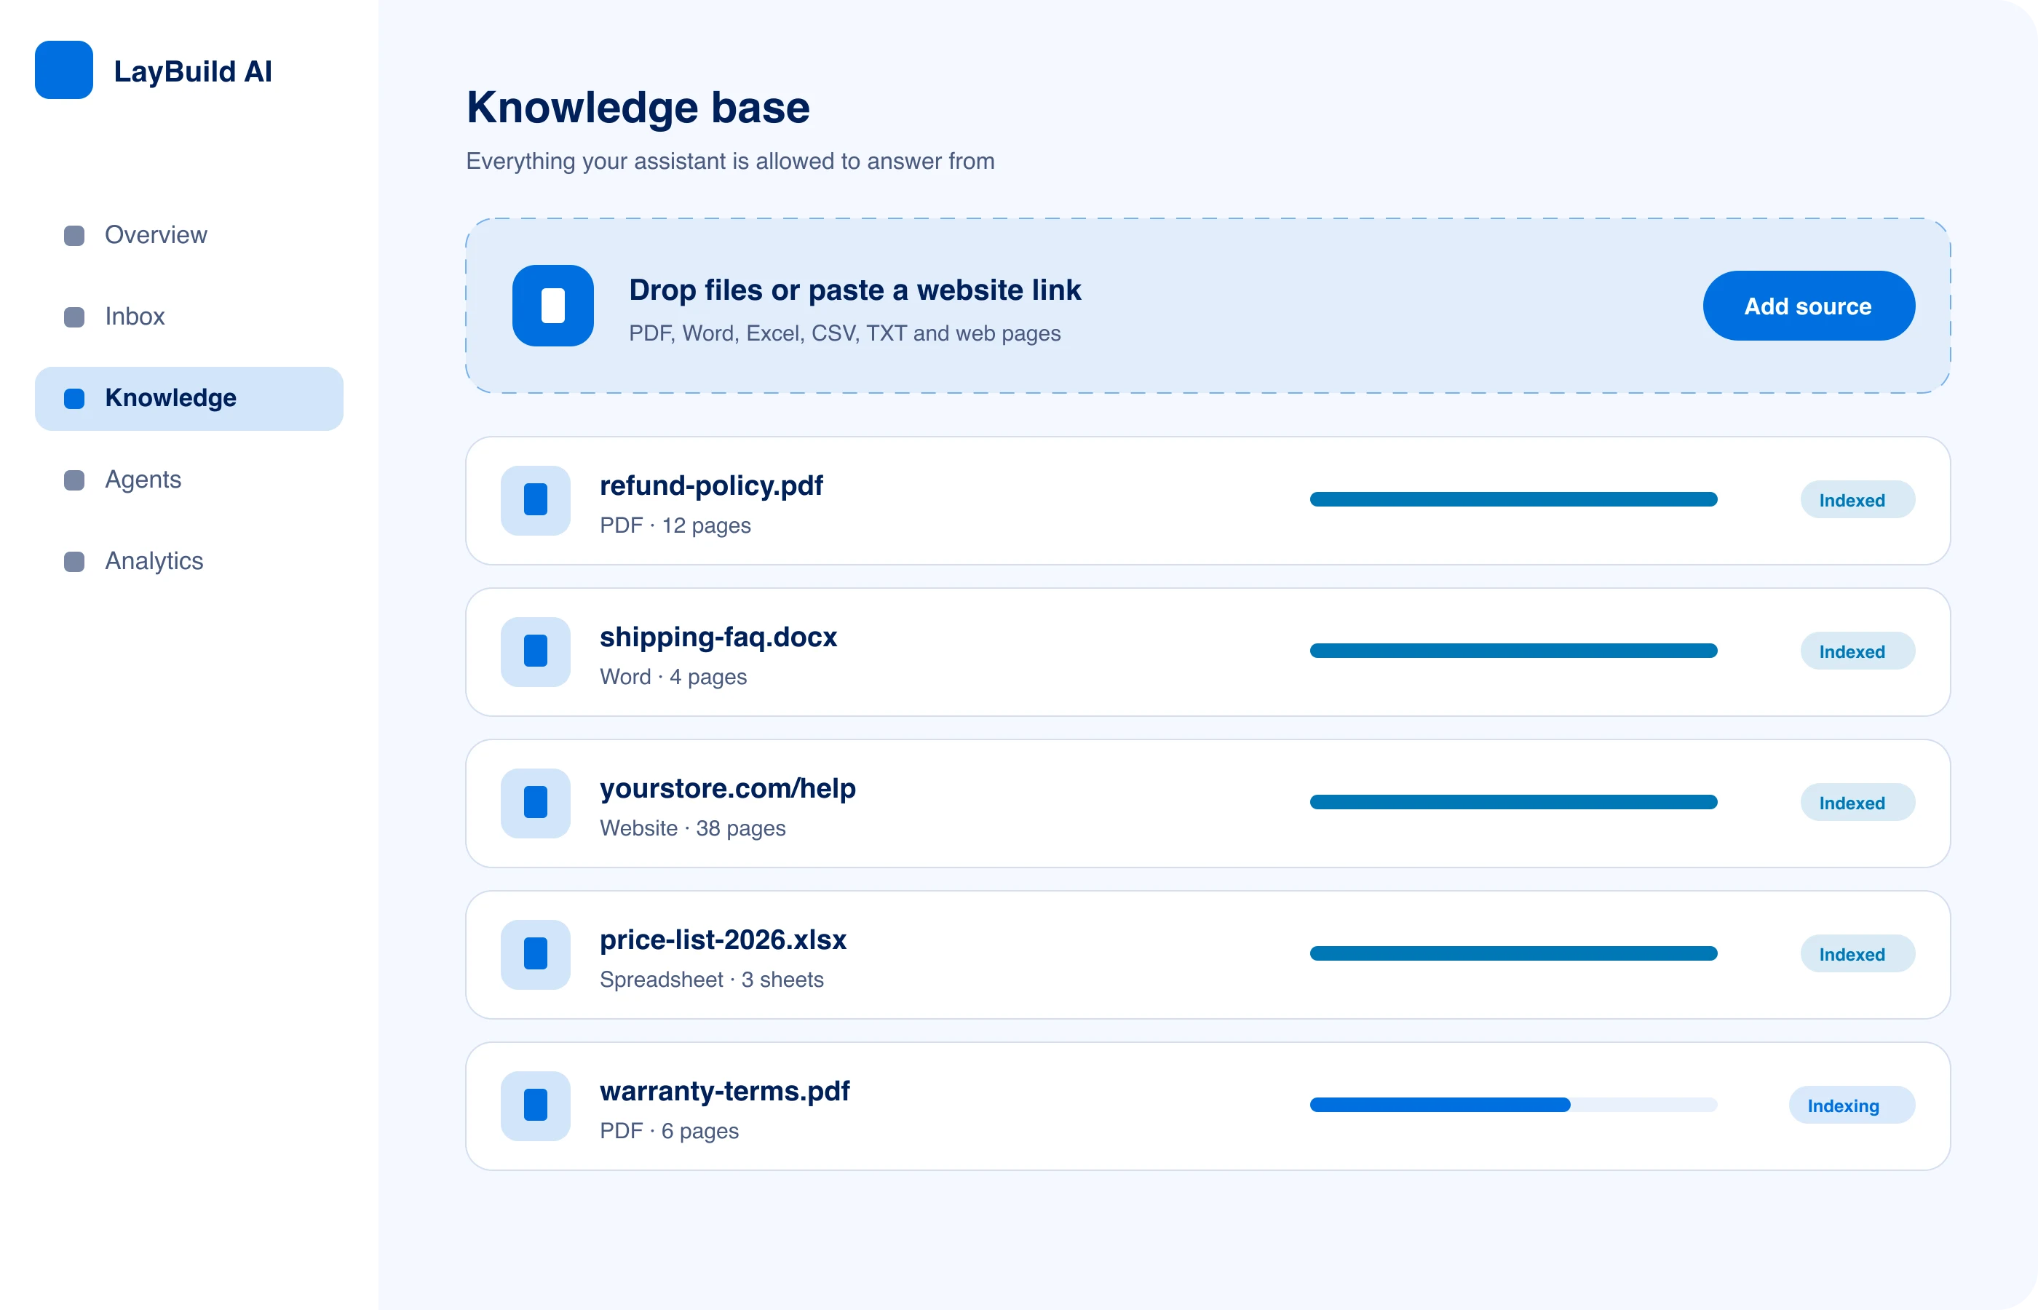Screen dimensions: 2038x1310
Task: Click 'Word · 4 pages' text
Action: tap(673, 677)
